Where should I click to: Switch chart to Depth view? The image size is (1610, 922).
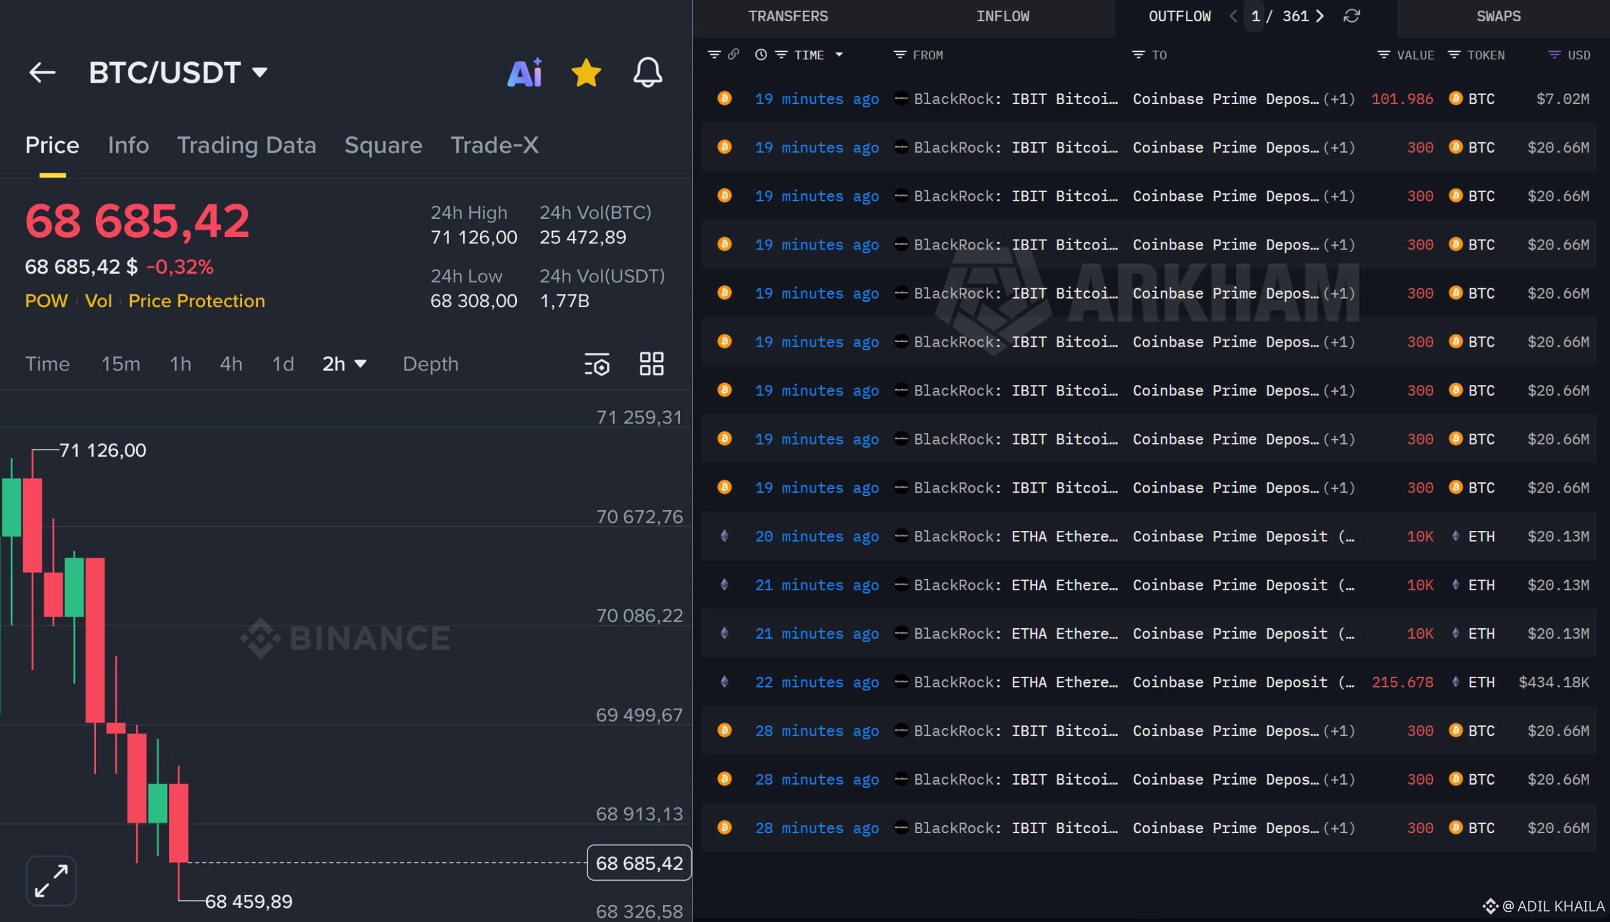(x=431, y=364)
